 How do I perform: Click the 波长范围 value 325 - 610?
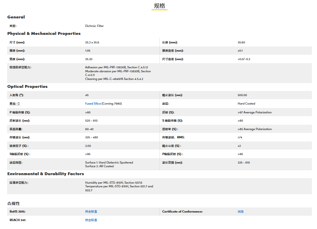[244, 163]
